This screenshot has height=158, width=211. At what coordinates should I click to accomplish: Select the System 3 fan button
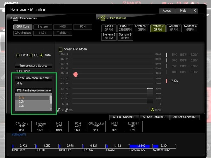(x=174, y=28)
